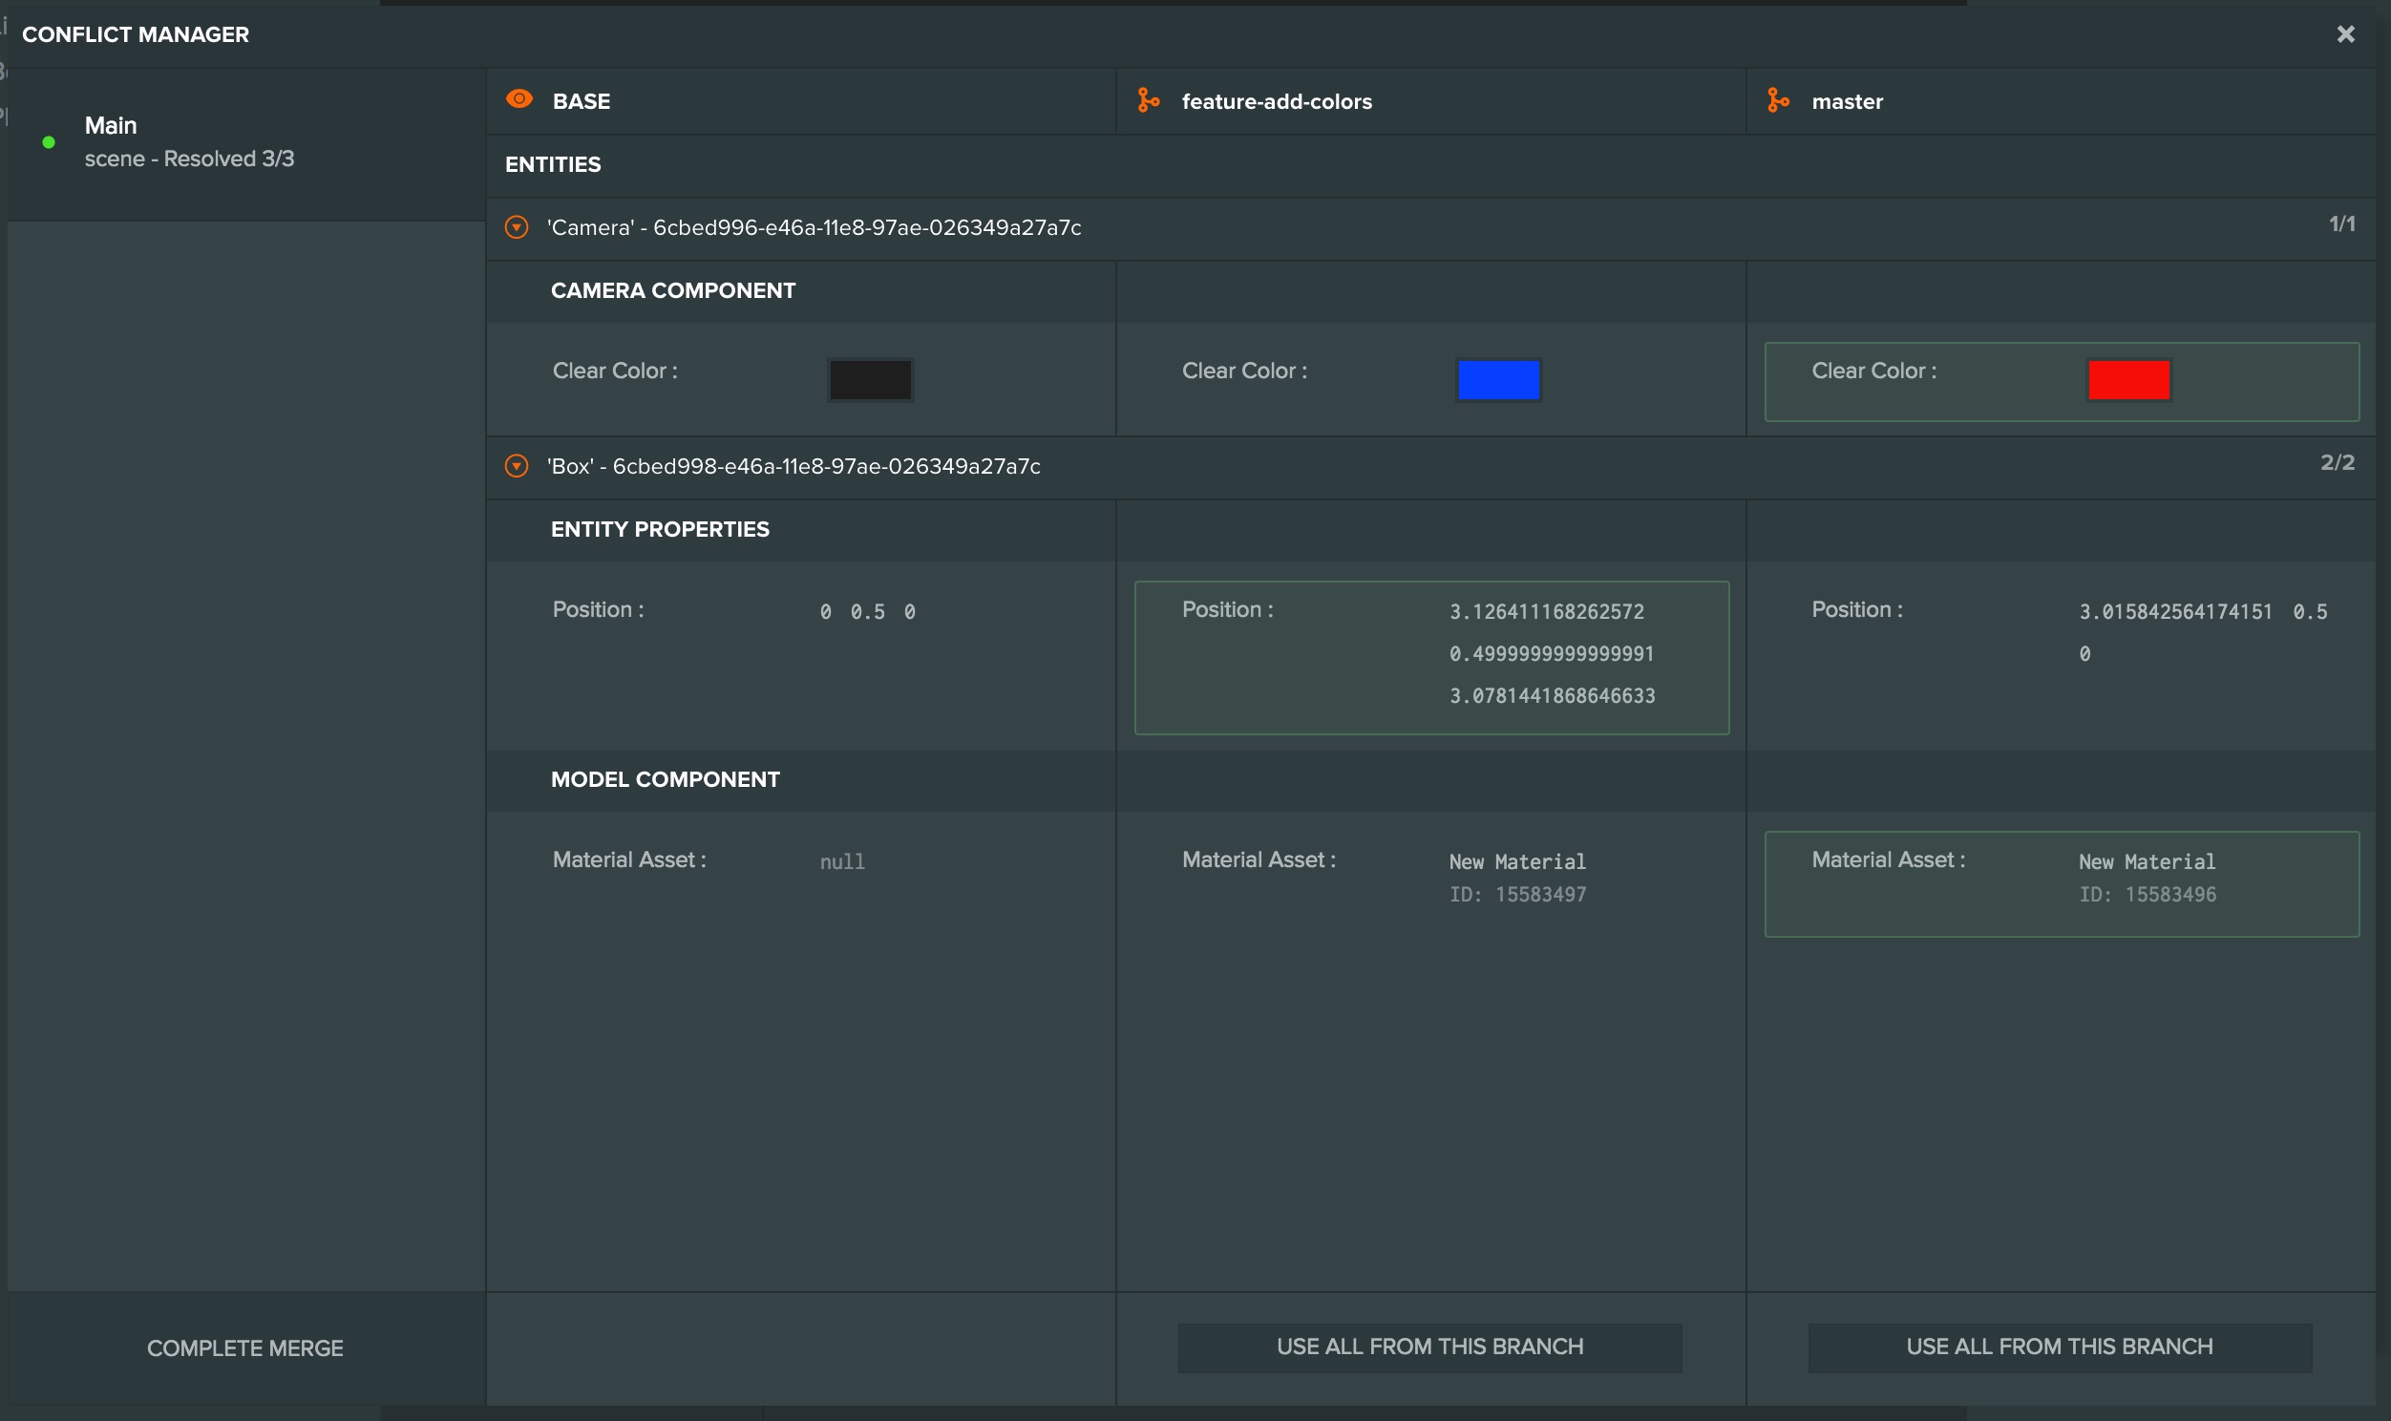
Task: Click the eye icon beside BASE
Action: click(518, 99)
